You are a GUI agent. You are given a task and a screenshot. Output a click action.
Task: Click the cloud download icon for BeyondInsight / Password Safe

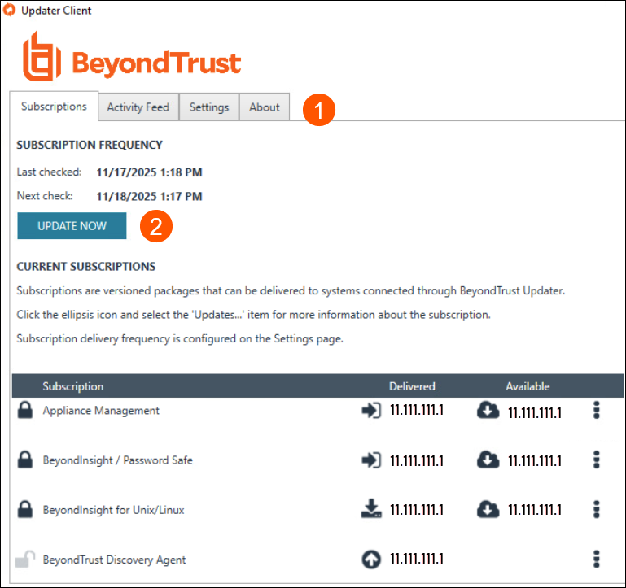point(488,460)
